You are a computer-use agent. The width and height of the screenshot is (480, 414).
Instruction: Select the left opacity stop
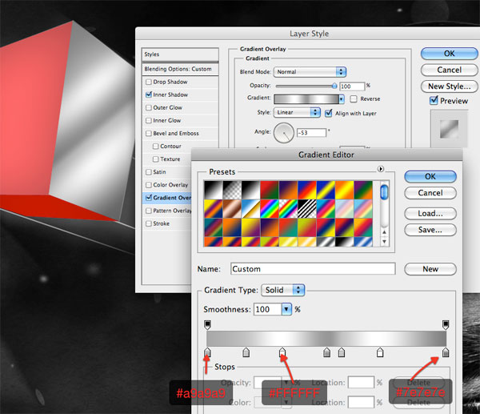[x=207, y=325]
